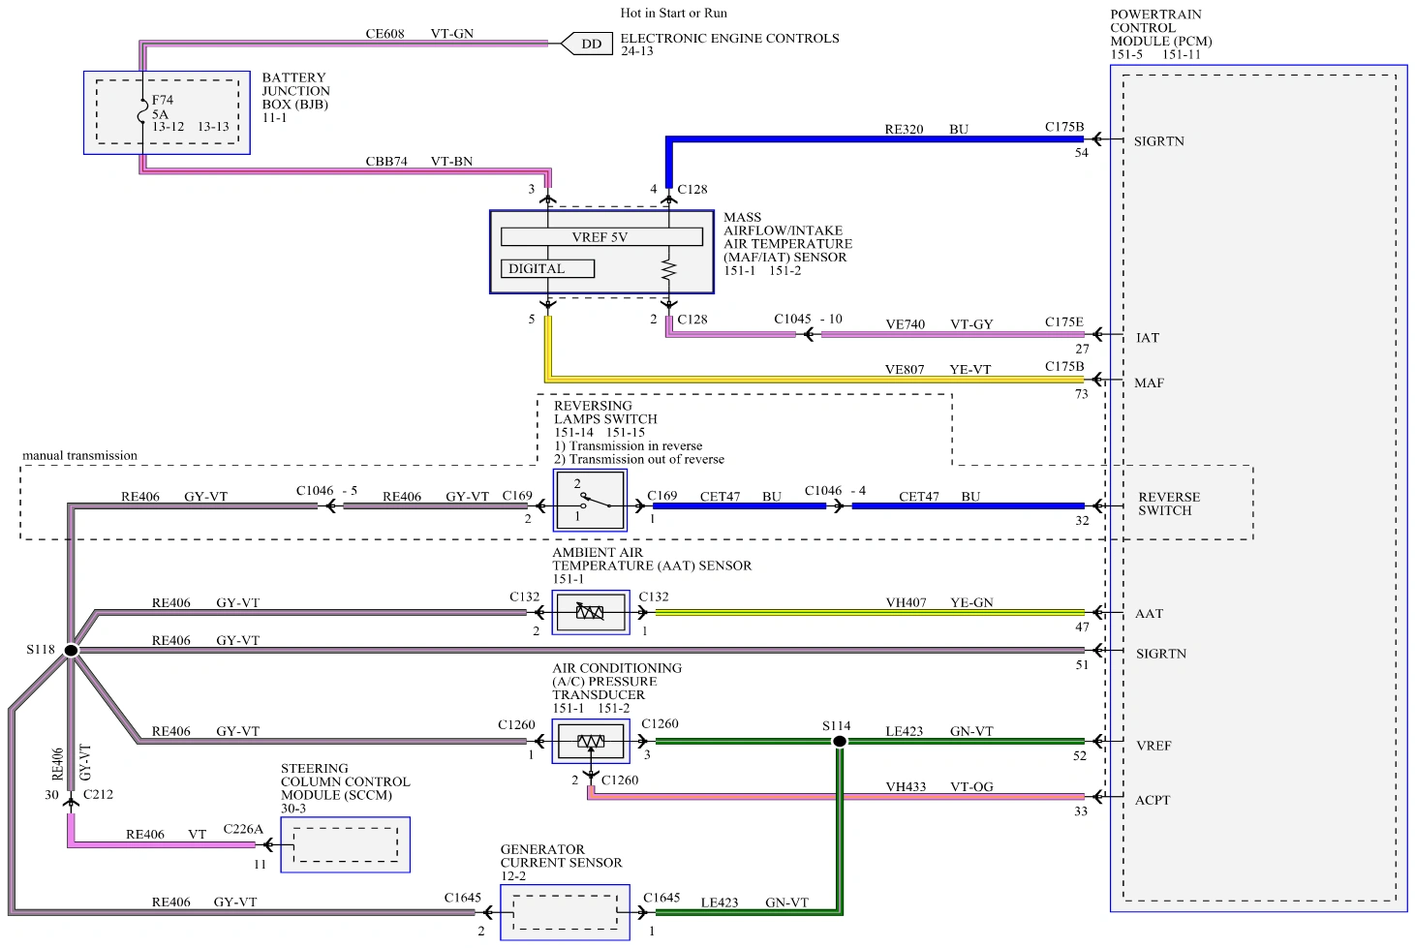The width and height of the screenshot is (1415, 948).
Task: Open the 30-3 SCCM page reference
Action: click(293, 809)
